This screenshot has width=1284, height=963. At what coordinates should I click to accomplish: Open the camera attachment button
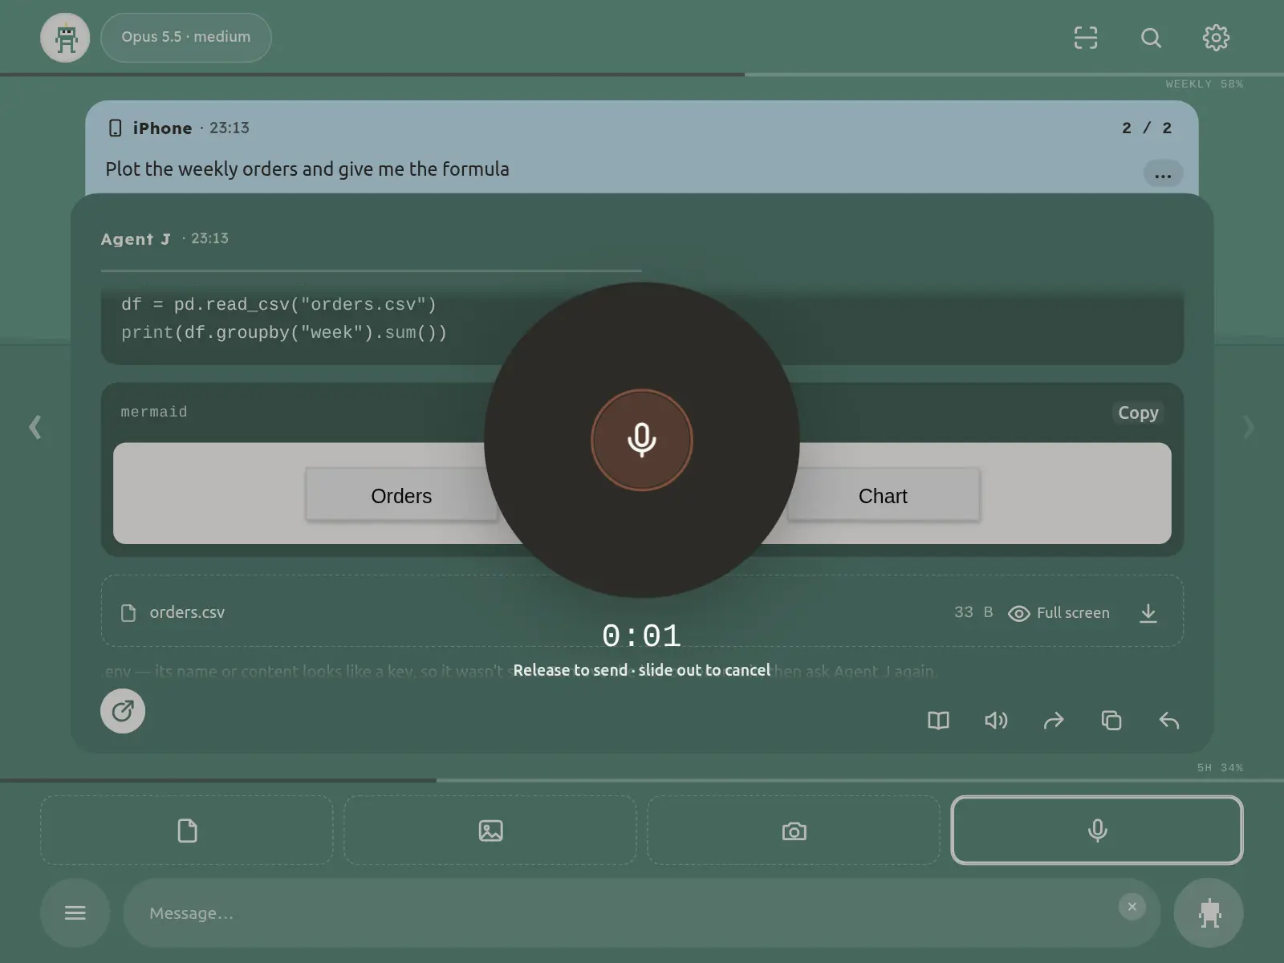pos(794,831)
